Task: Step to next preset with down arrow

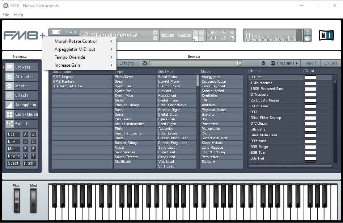Action: click(155, 38)
